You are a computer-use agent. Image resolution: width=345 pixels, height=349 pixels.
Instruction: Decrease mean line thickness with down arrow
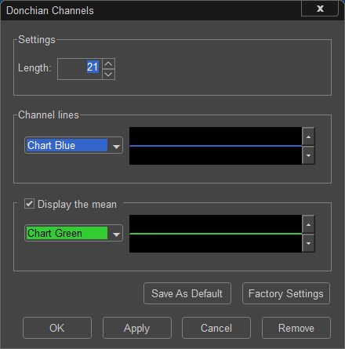point(308,243)
